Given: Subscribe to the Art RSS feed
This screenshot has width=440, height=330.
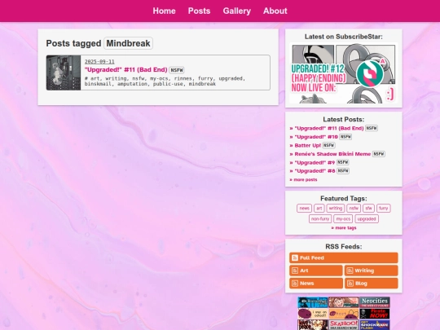Looking at the screenshot, I should (x=316, y=271).
